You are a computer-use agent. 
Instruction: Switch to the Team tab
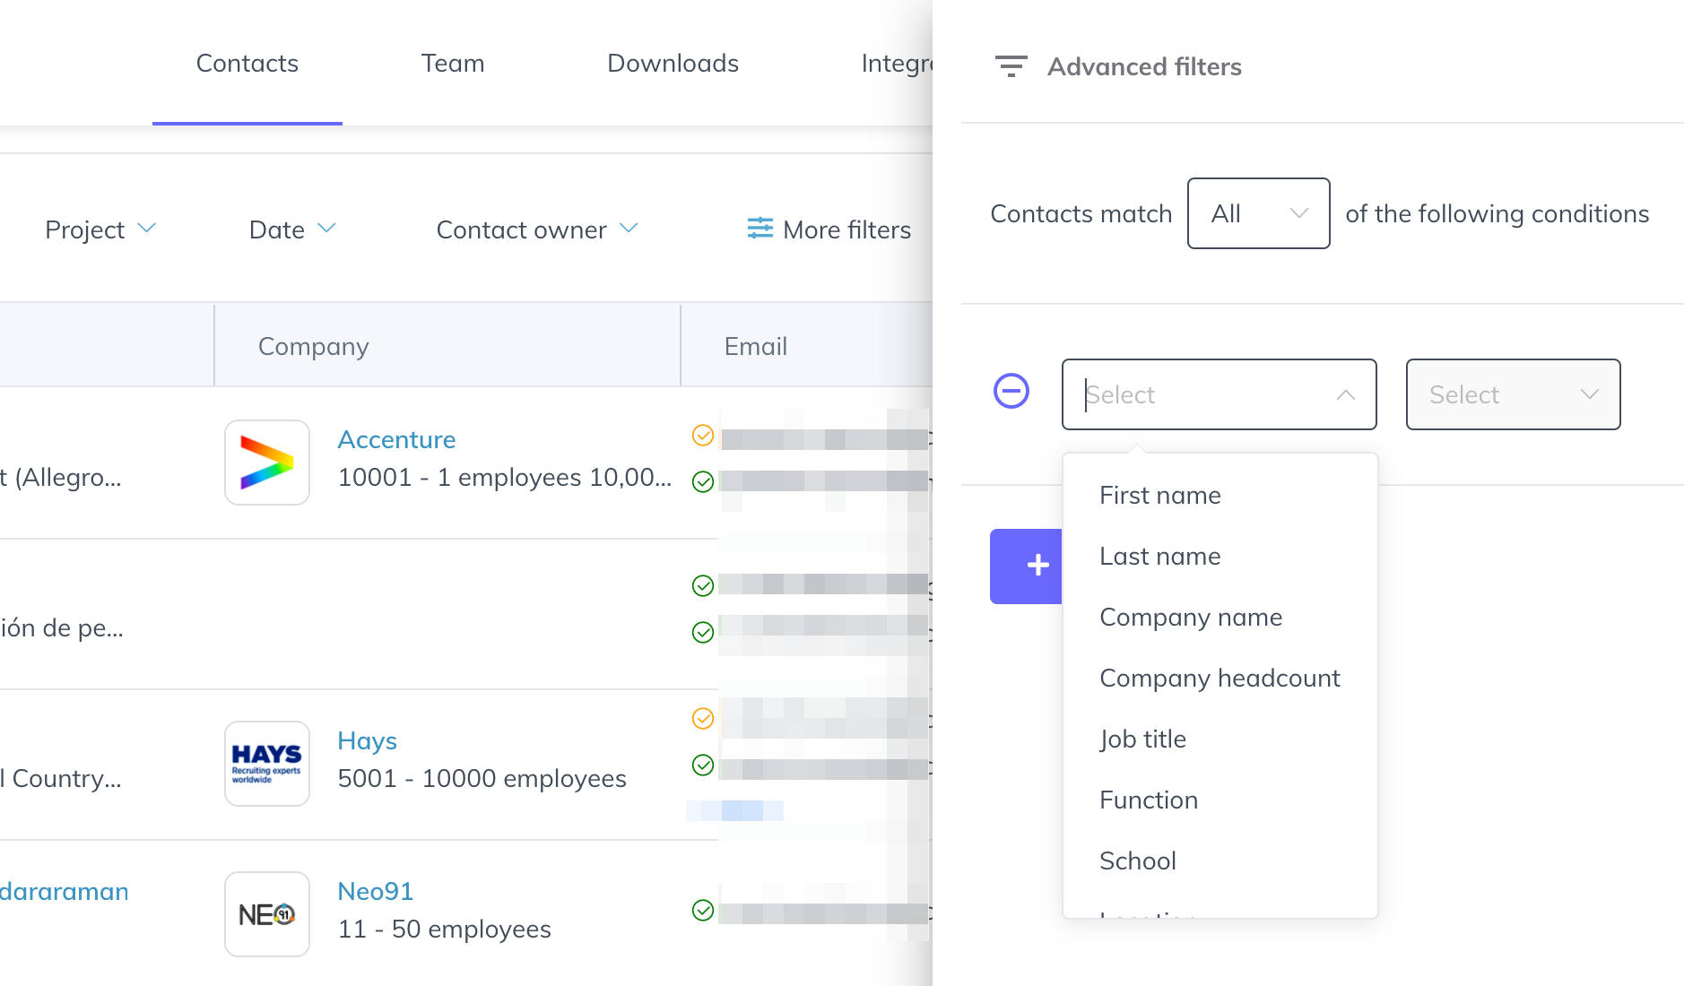[x=453, y=63]
